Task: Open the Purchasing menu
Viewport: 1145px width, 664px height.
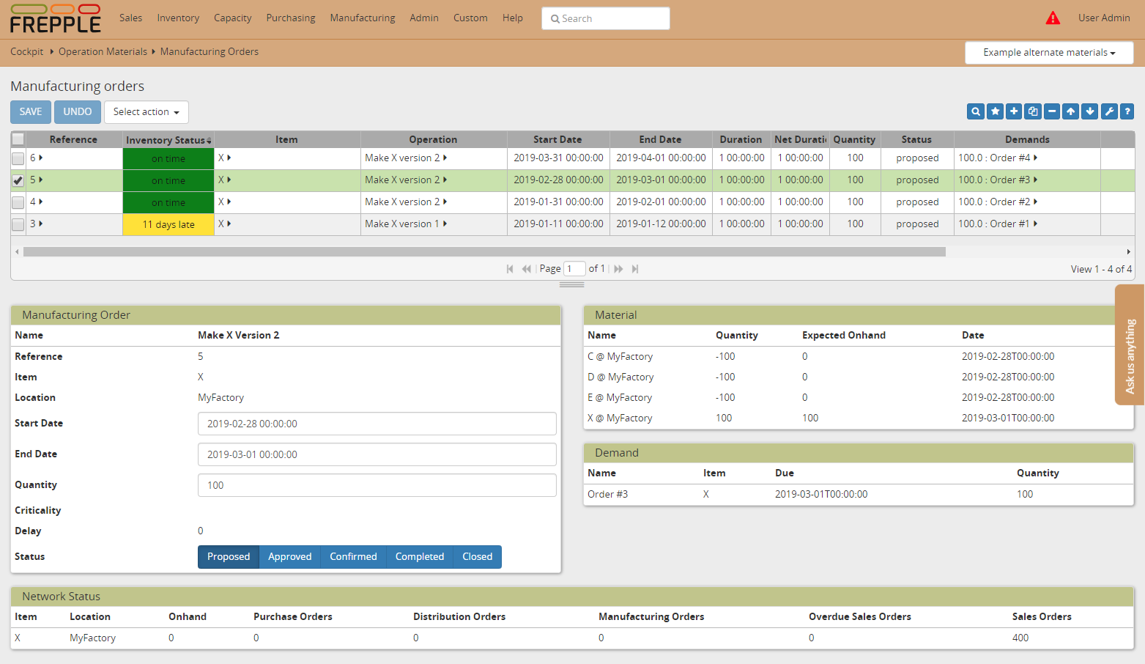Action: tap(290, 18)
